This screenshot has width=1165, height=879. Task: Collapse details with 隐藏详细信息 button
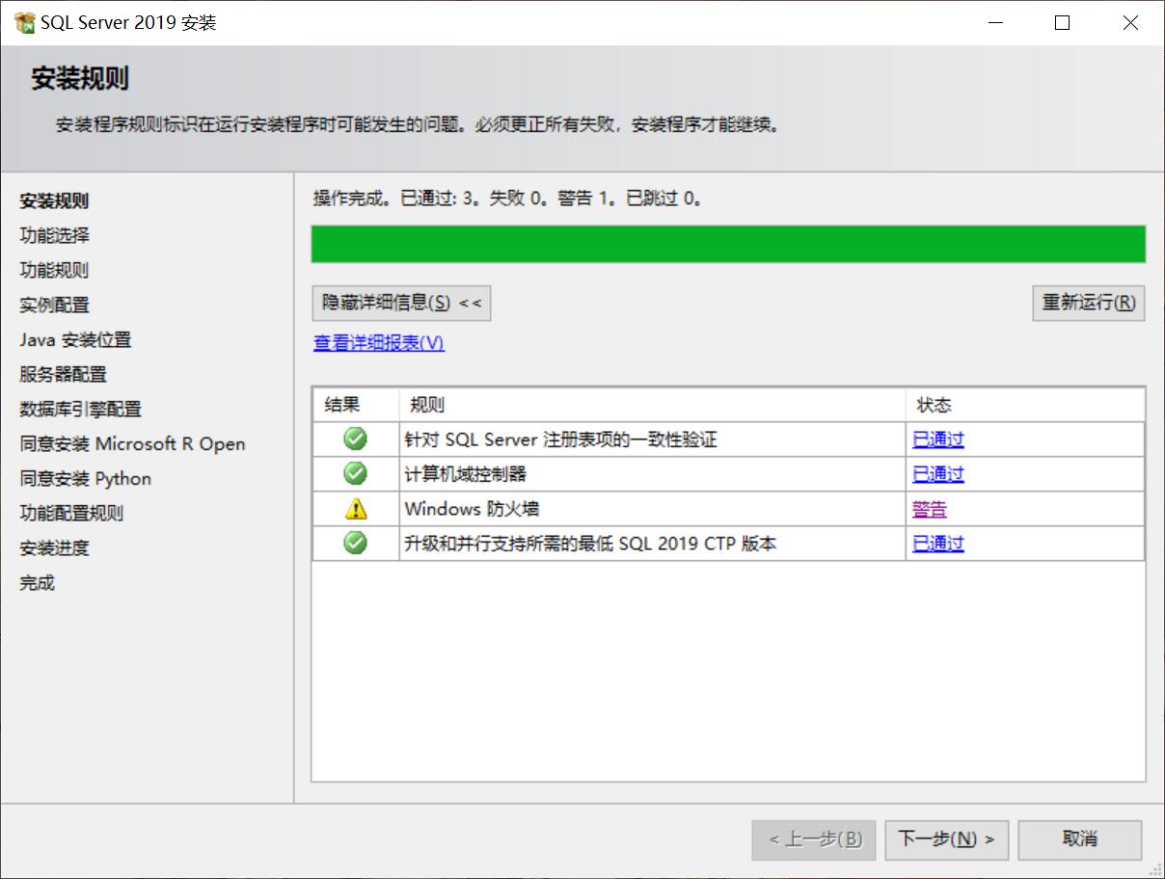coord(401,303)
